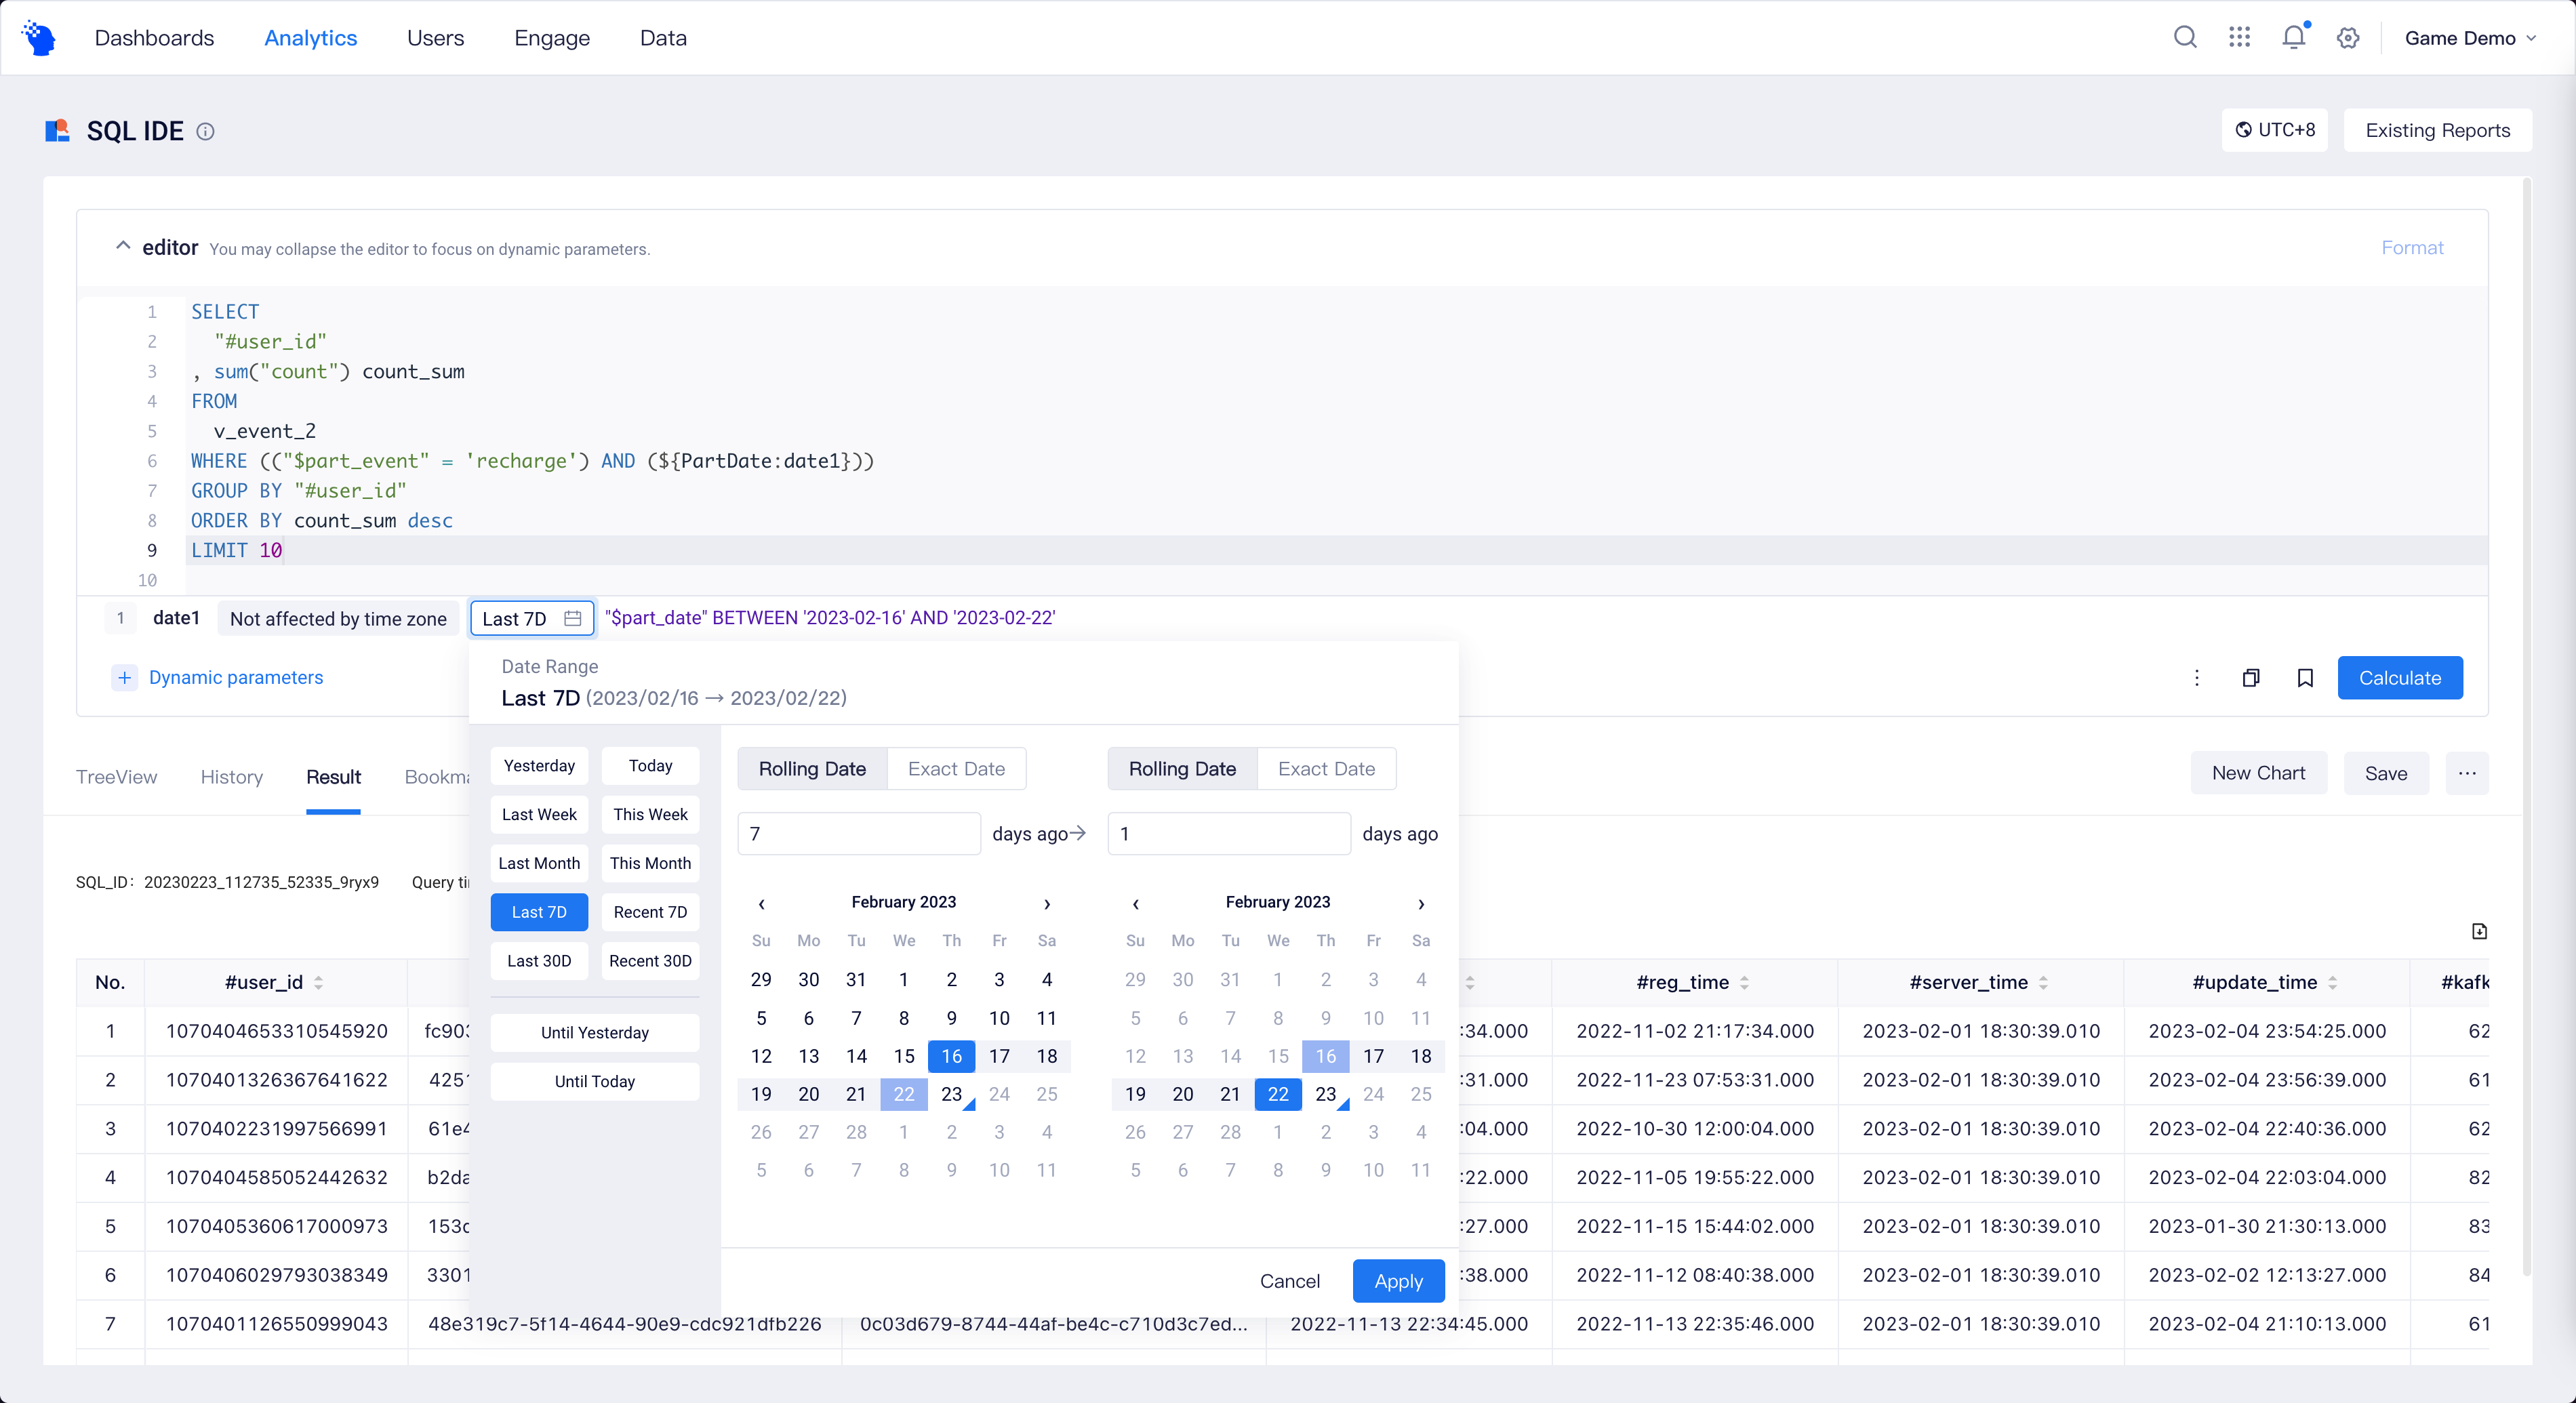Open the notifications bell
This screenshot has height=1403, width=2576.
point(2294,38)
